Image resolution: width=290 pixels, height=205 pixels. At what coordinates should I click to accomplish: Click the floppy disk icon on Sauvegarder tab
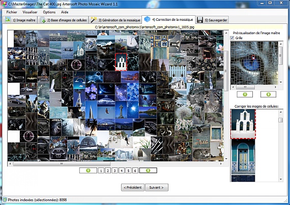click(x=200, y=20)
